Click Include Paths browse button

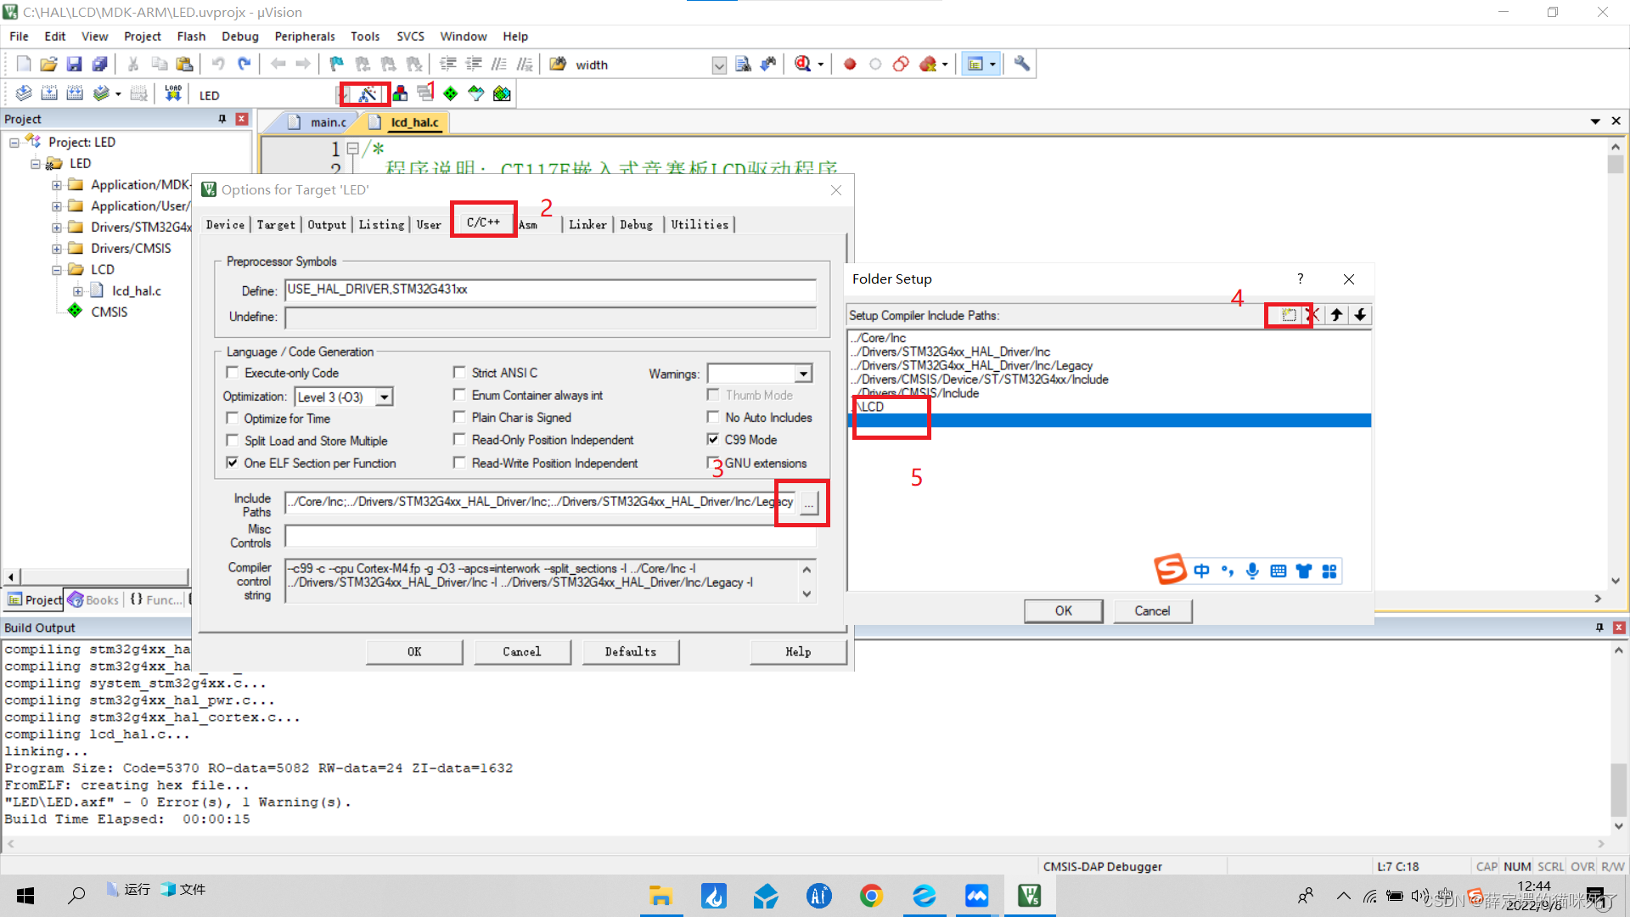[x=809, y=503]
